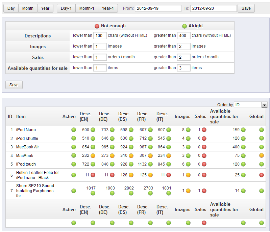Click the Descriptions 'lower than' chars field

100,35
